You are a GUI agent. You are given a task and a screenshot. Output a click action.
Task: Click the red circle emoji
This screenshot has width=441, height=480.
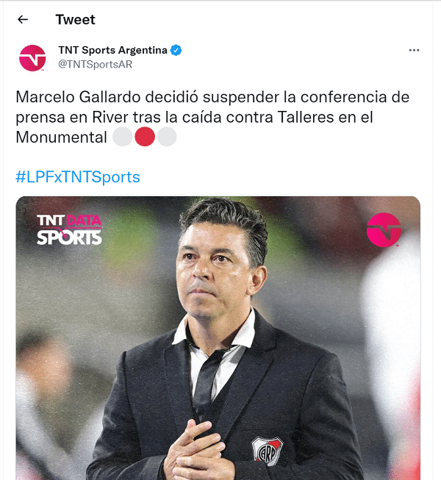coord(145,137)
